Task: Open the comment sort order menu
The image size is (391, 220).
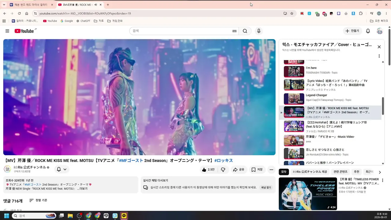Action: pos(38,200)
